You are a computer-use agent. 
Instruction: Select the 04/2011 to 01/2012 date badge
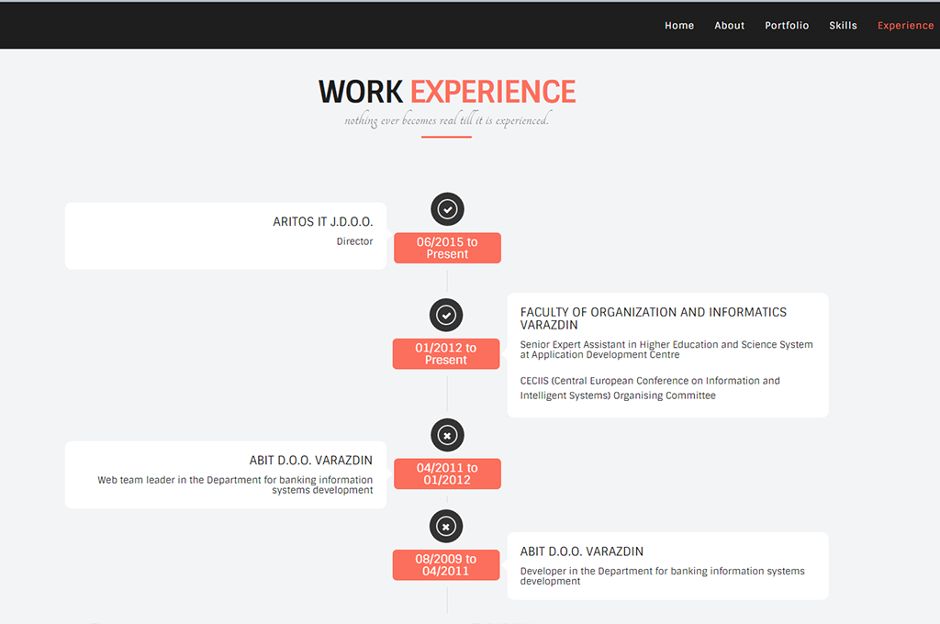[x=447, y=474]
